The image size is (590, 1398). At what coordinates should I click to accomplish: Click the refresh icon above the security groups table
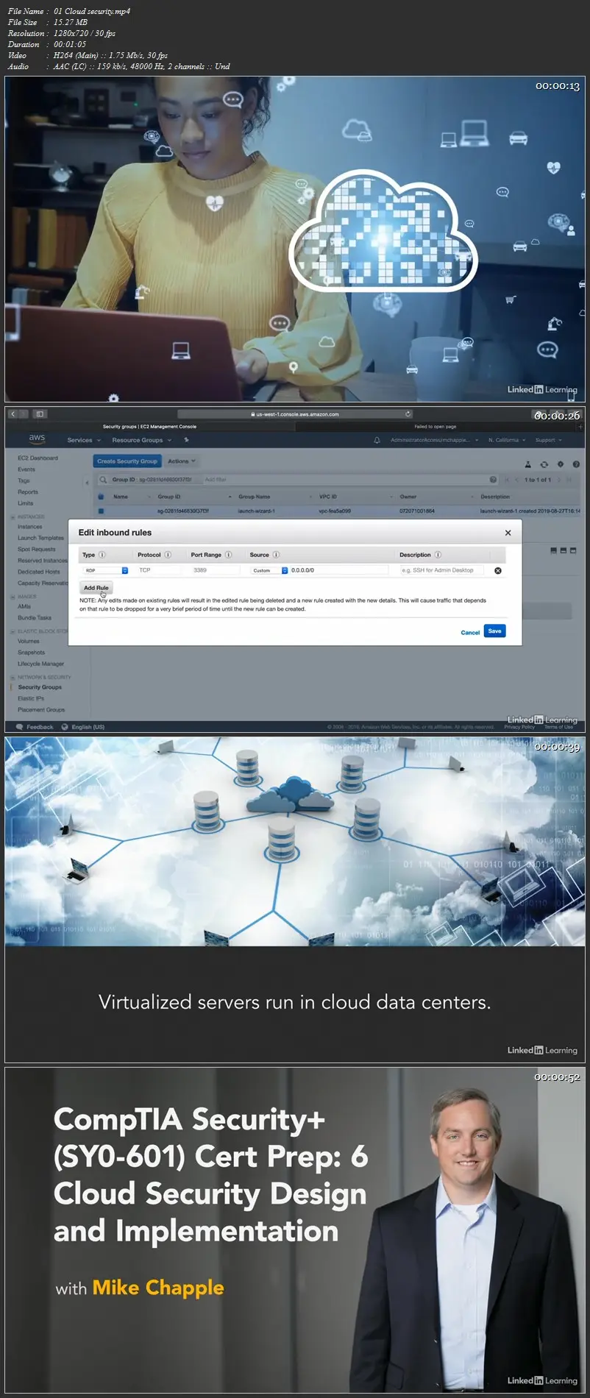click(x=544, y=464)
